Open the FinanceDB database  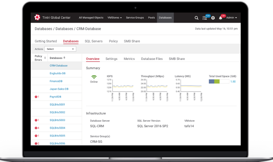pyautogui.click(x=56, y=81)
